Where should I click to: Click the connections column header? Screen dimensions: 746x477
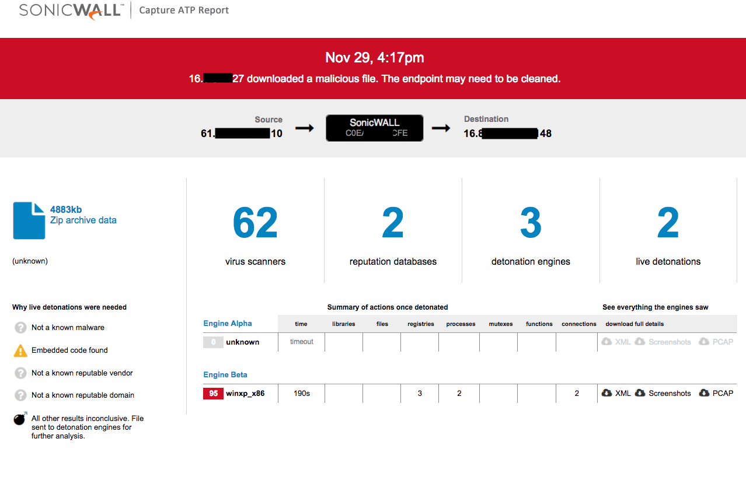tap(579, 324)
